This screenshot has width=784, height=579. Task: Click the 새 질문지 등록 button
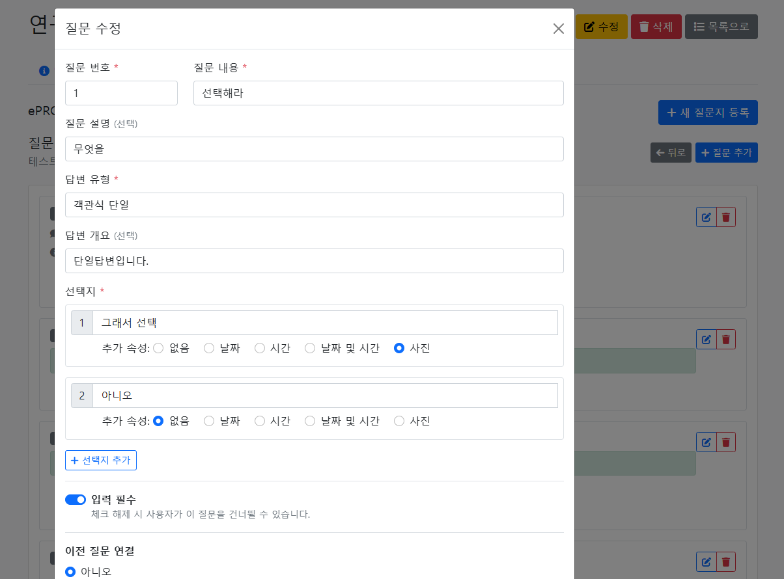(x=708, y=112)
